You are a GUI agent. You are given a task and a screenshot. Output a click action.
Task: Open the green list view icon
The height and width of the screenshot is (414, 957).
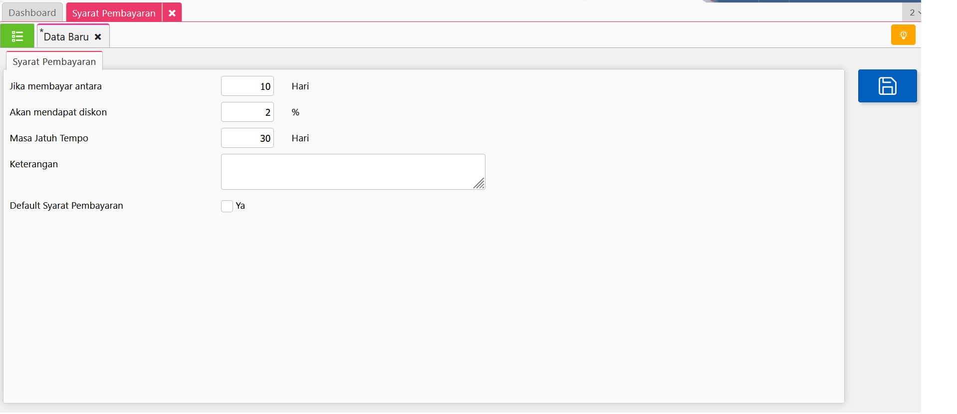(17, 36)
